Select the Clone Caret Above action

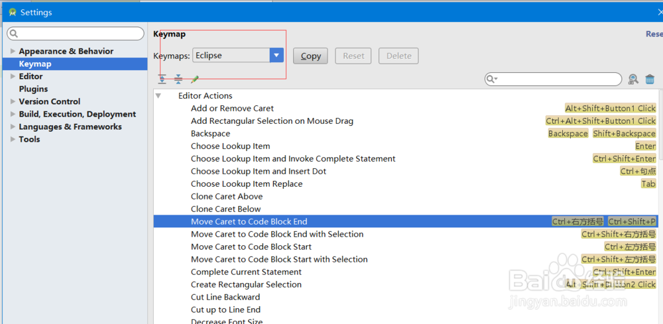227,196
